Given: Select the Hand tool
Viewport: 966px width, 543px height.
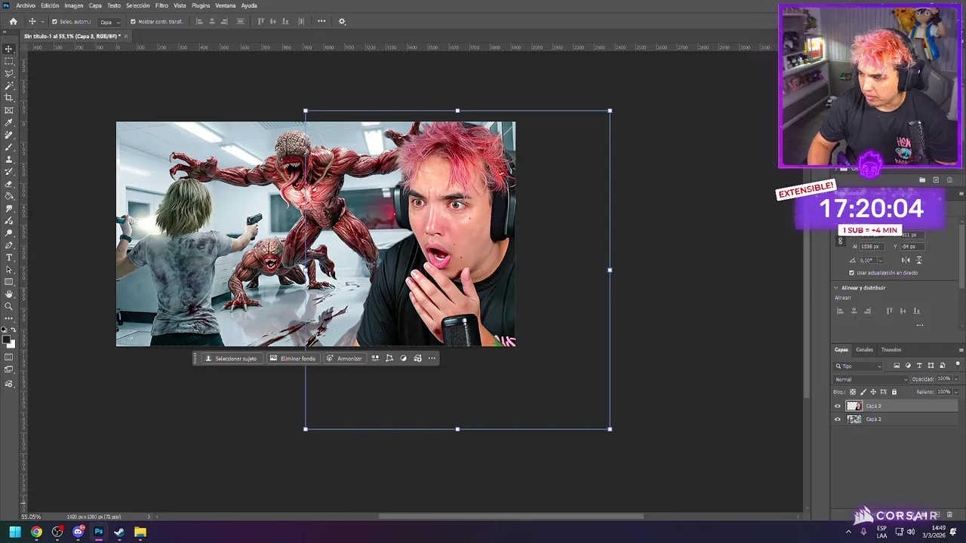Looking at the screenshot, I should click(x=9, y=294).
